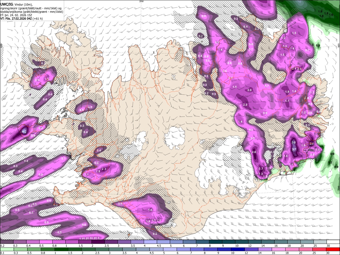Click the 'IT: þri. 24. 02. 2026 15Z' init time

click(16, 15)
